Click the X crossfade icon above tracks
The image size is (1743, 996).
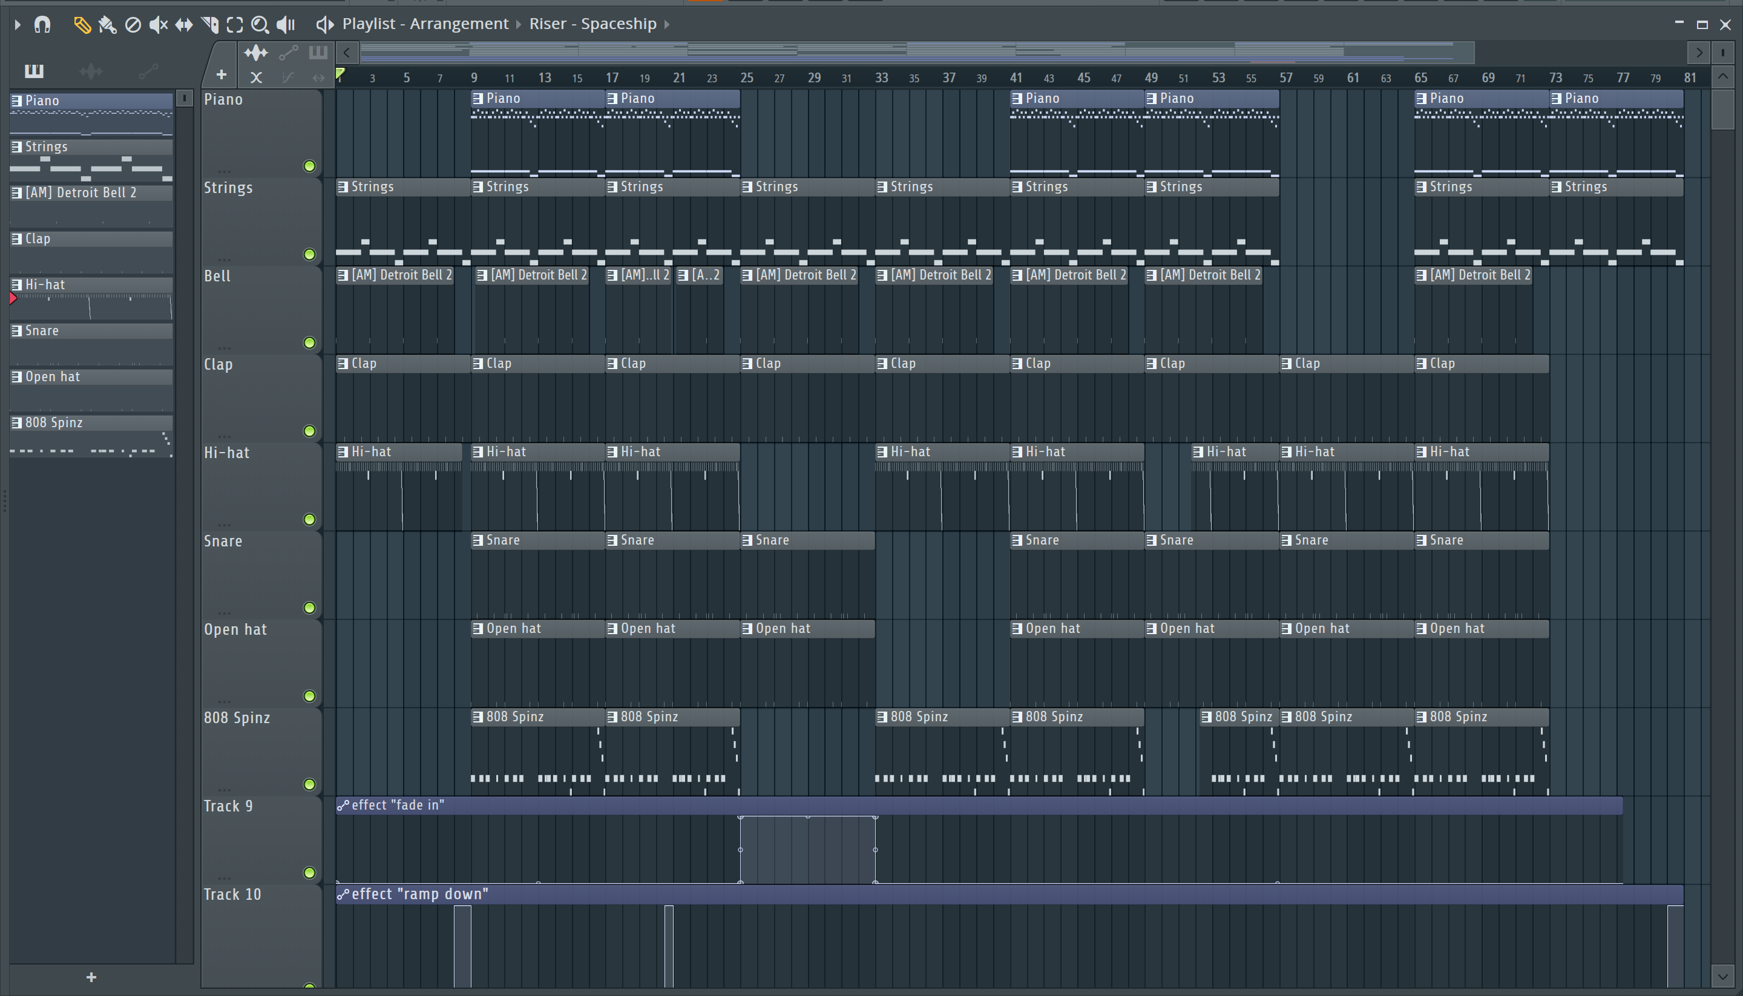(256, 77)
